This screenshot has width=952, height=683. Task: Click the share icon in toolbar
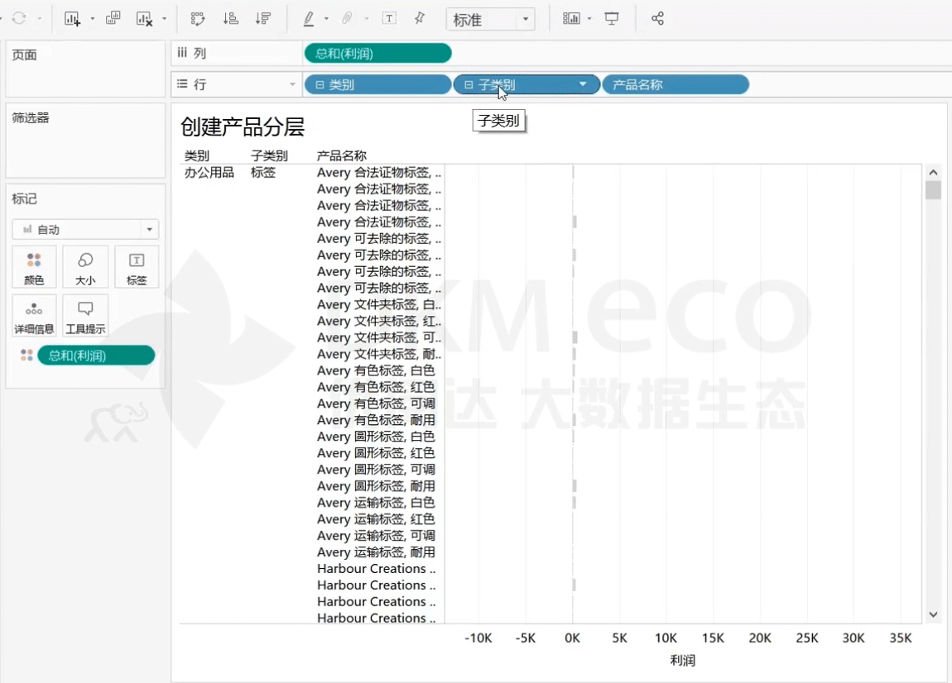pos(657,19)
